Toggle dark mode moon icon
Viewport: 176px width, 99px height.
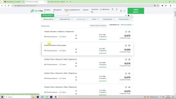tap(125, 11)
